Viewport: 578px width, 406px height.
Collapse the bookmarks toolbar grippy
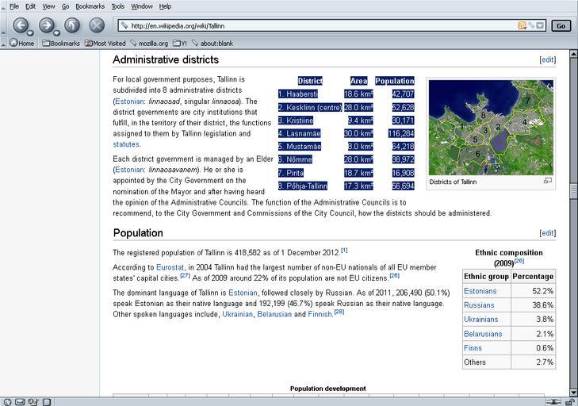[3, 44]
